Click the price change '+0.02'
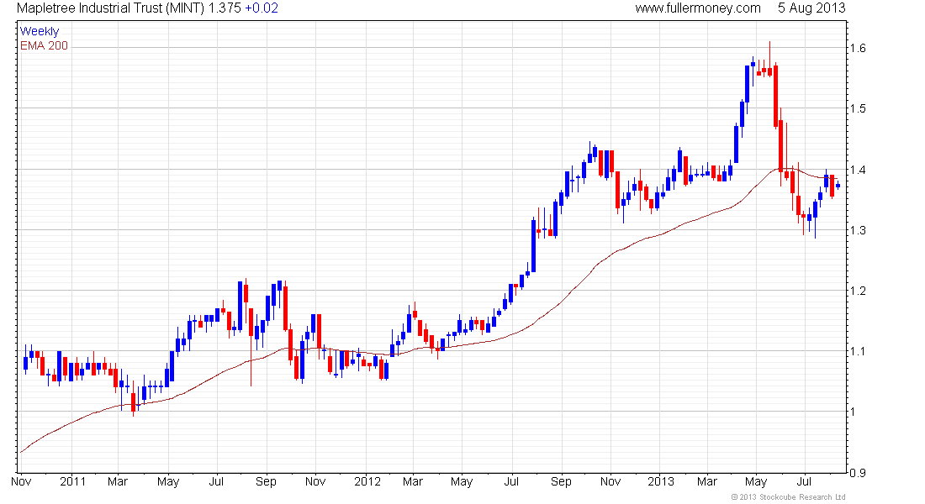925x504 pixels. click(x=262, y=8)
